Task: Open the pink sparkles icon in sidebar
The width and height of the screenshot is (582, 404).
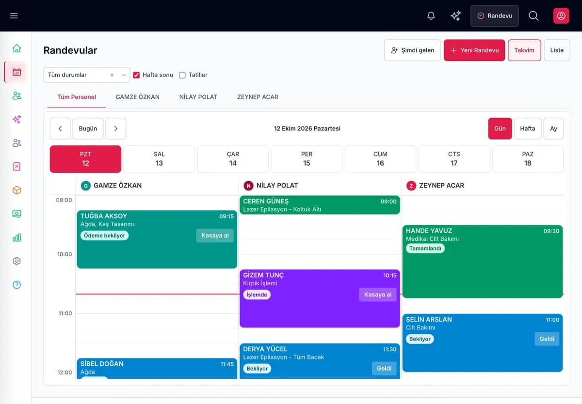Action: coord(16,119)
